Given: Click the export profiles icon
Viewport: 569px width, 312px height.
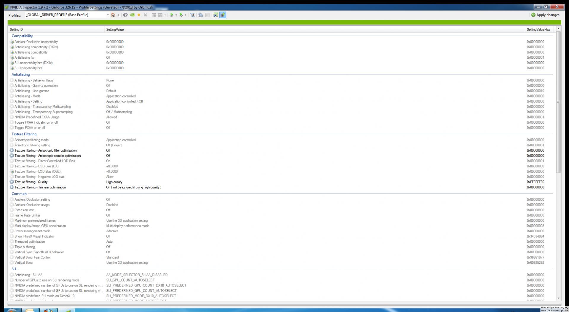Looking at the screenshot, I should click(x=171, y=15).
